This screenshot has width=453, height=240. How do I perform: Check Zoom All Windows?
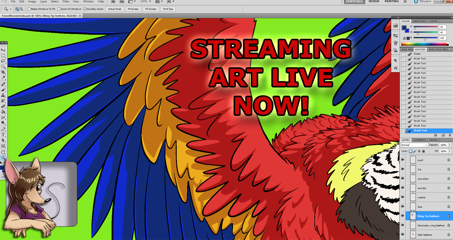[59, 9]
